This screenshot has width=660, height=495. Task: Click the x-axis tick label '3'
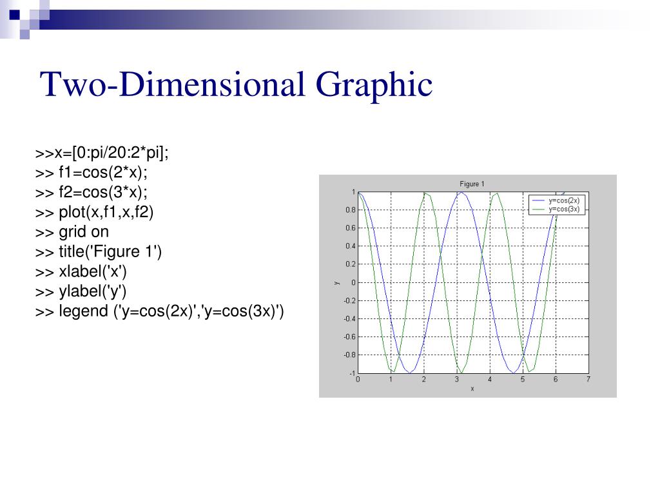click(x=457, y=379)
